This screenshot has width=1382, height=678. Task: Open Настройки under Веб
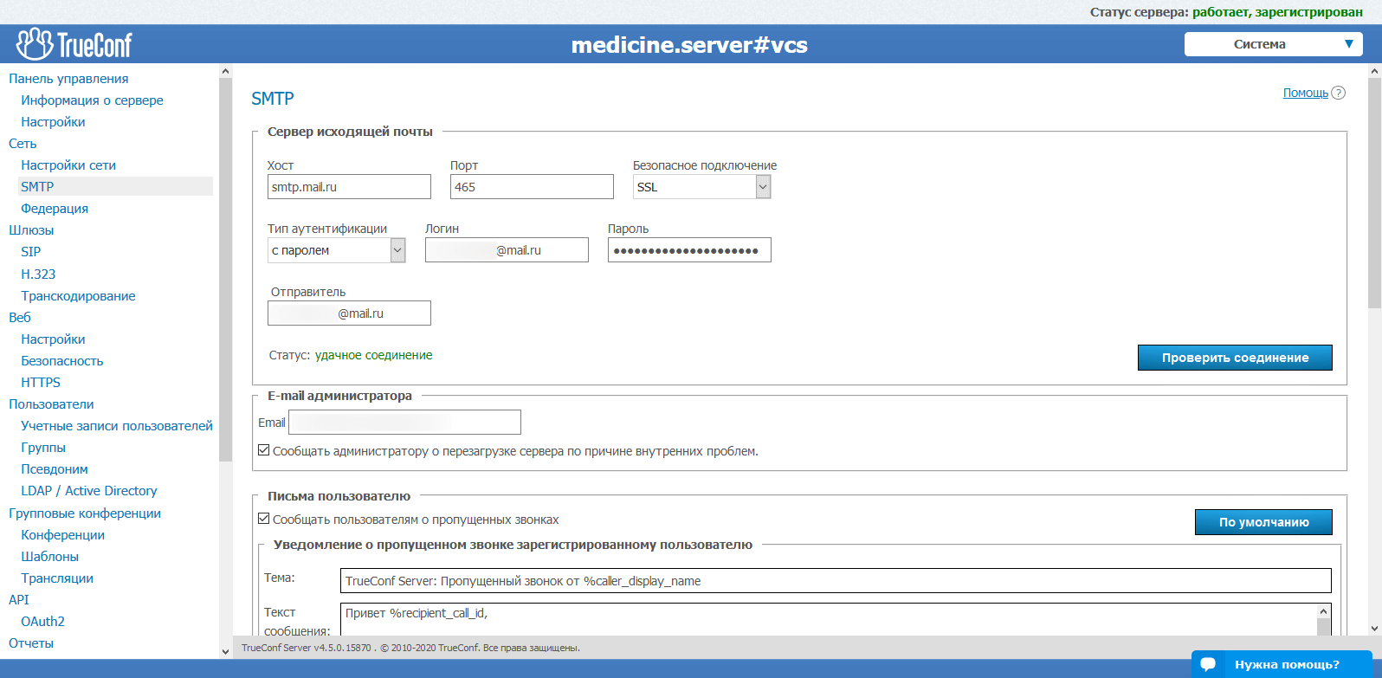[53, 339]
